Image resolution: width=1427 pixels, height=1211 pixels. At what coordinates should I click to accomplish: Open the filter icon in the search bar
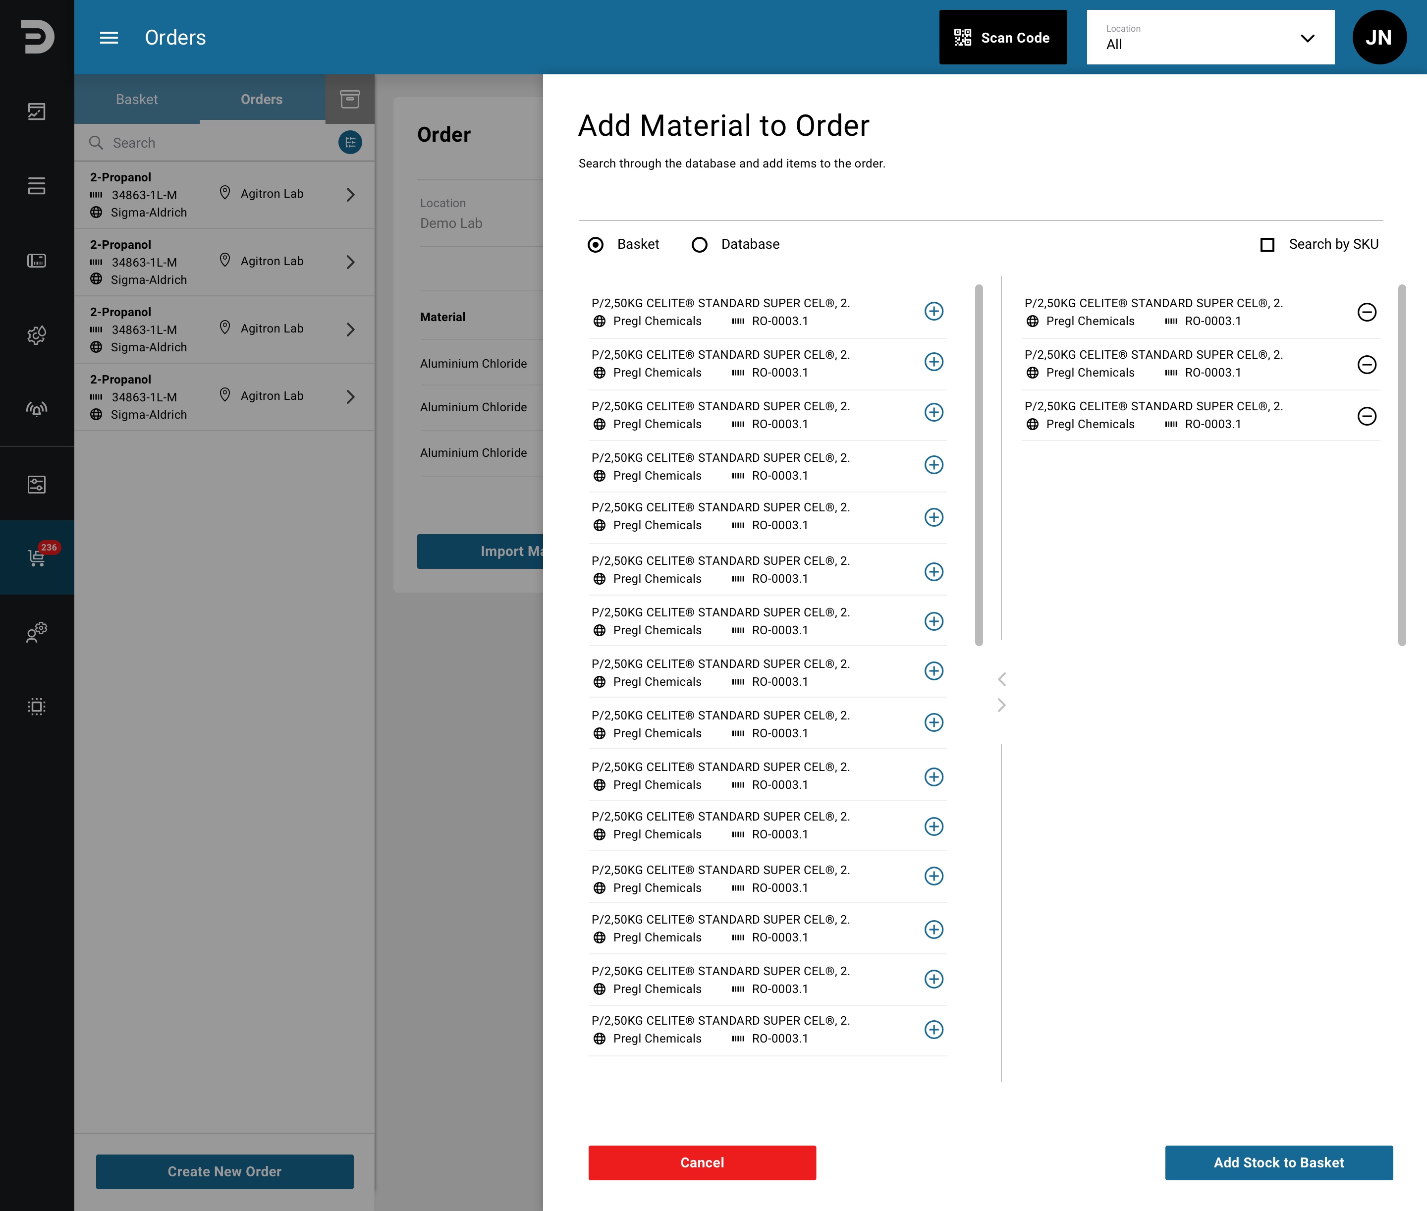click(350, 142)
